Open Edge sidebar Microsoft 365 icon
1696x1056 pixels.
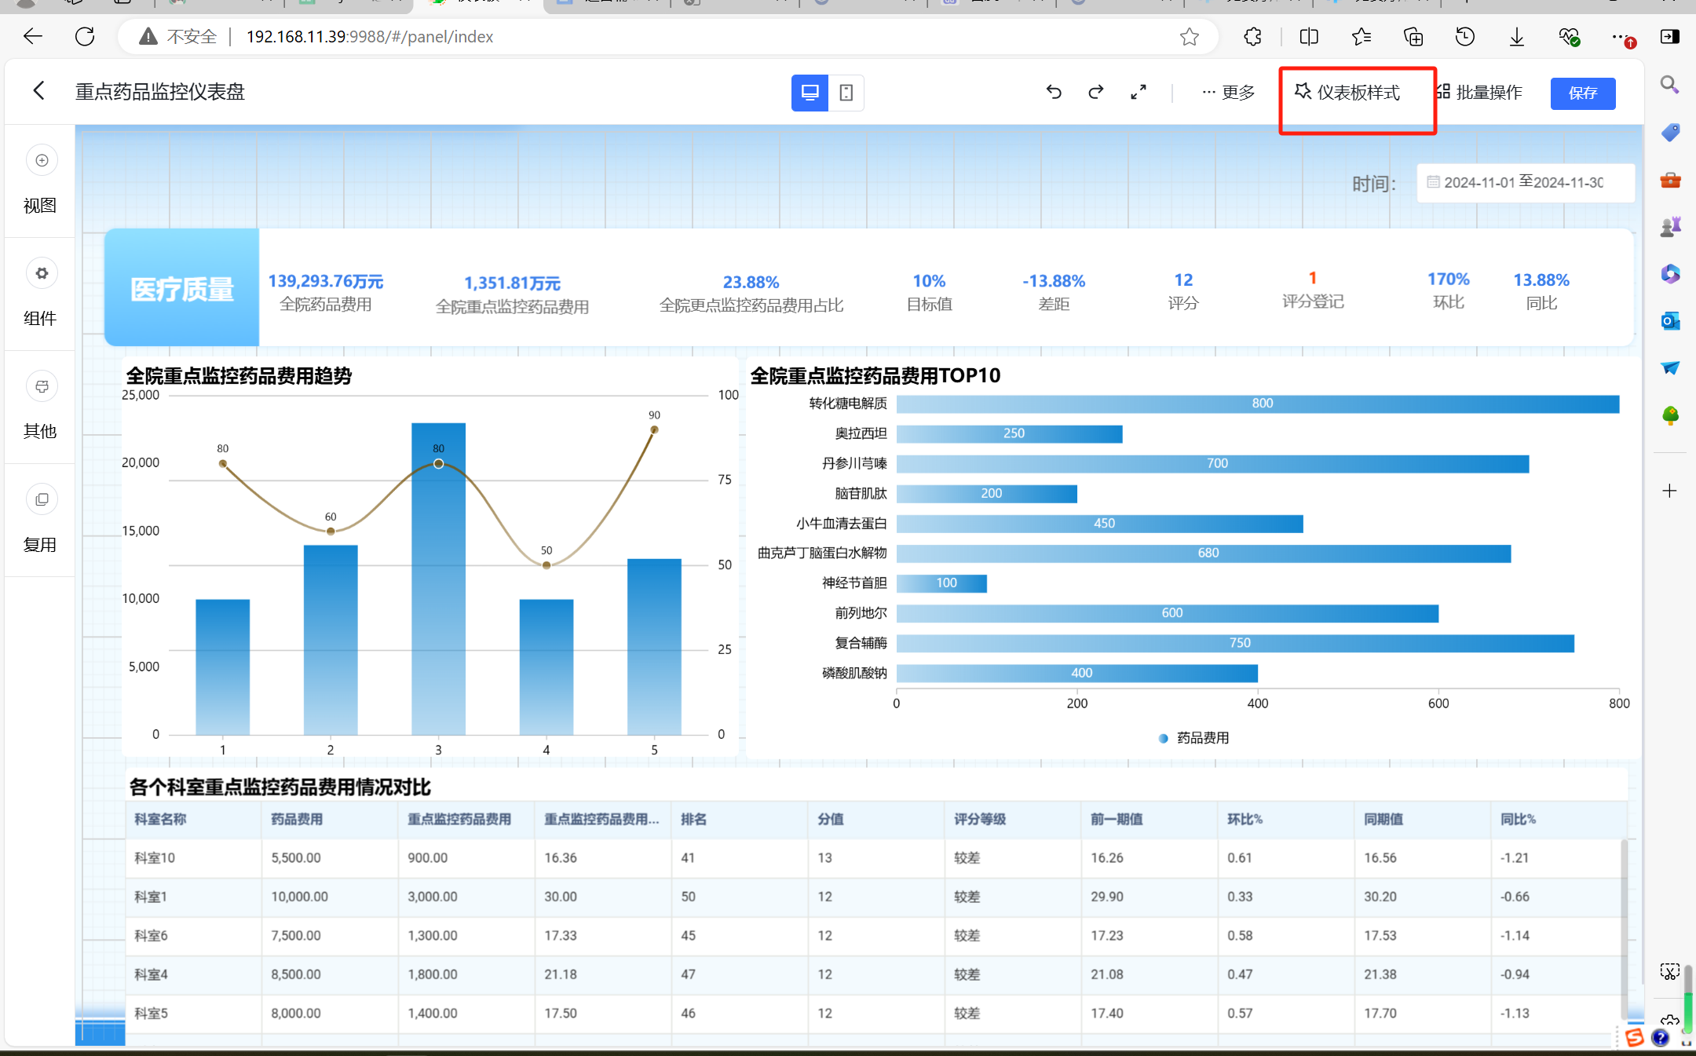point(1670,273)
